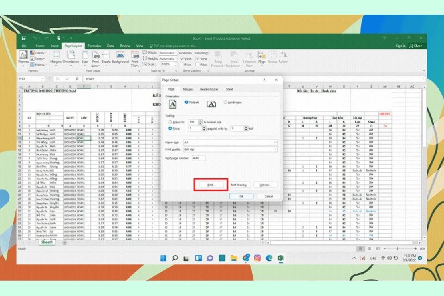Switch to Page Layout view in status bar
This screenshot has height=296, width=444.
click(x=369, y=248)
